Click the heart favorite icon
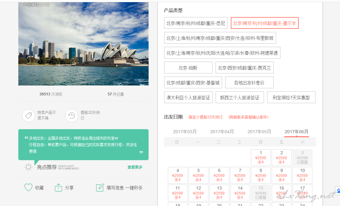The width and height of the screenshot is (340, 206). (29, 187)
